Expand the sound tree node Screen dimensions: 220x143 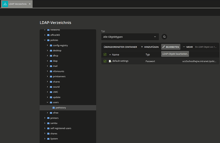48,87
